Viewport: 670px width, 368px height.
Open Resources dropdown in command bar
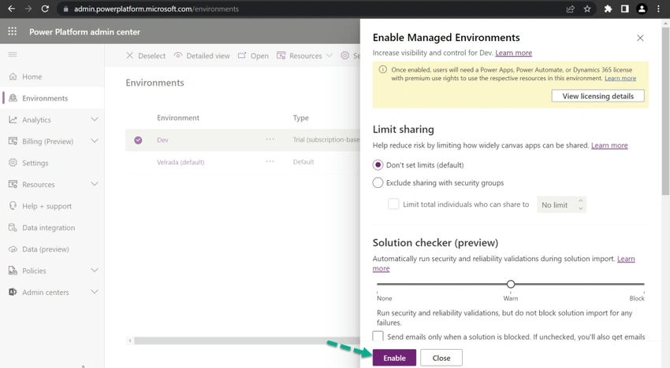(x=305, y=56)
